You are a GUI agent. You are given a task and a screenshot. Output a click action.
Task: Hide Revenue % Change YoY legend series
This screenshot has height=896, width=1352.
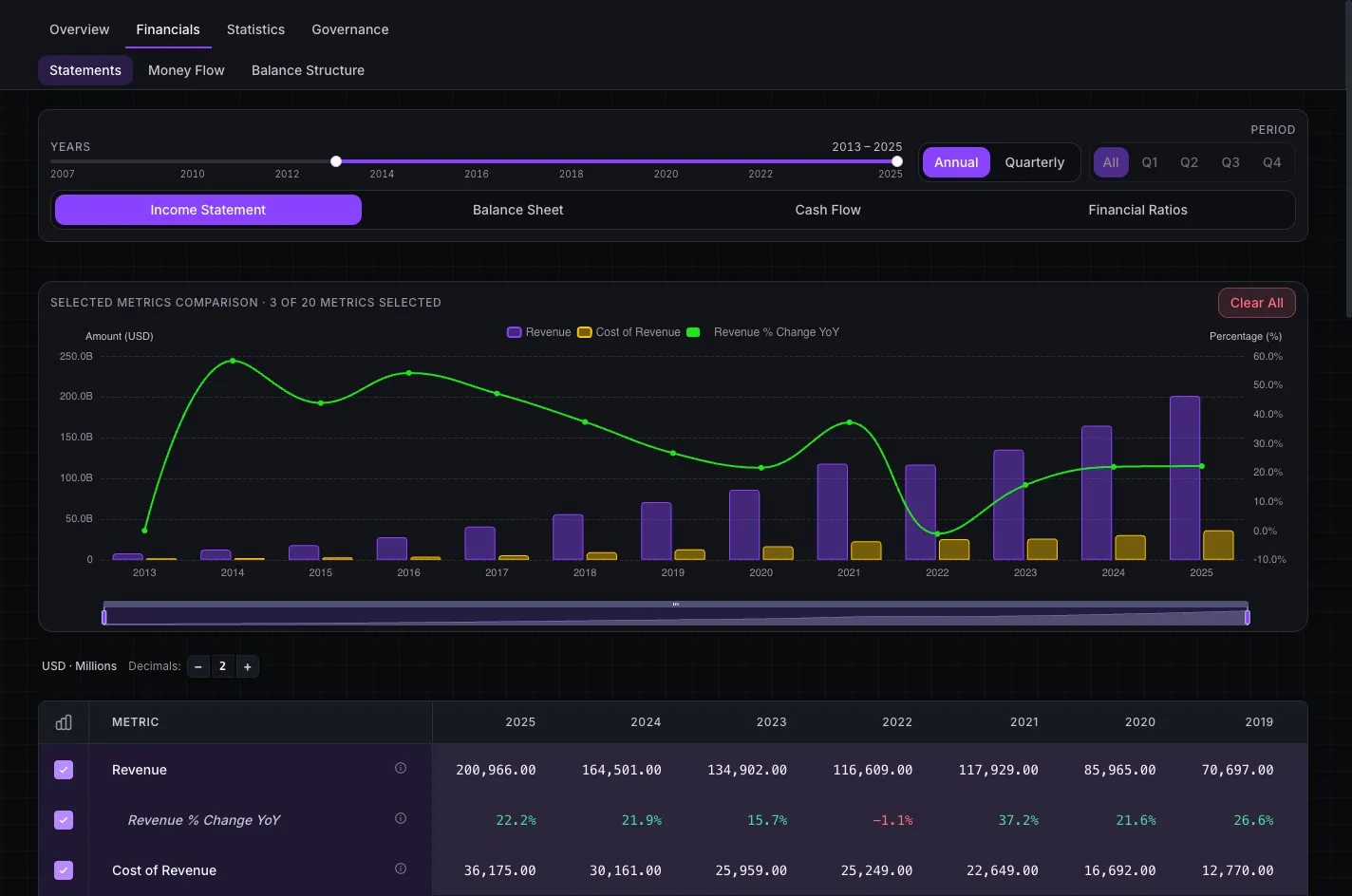coord(693,332)
